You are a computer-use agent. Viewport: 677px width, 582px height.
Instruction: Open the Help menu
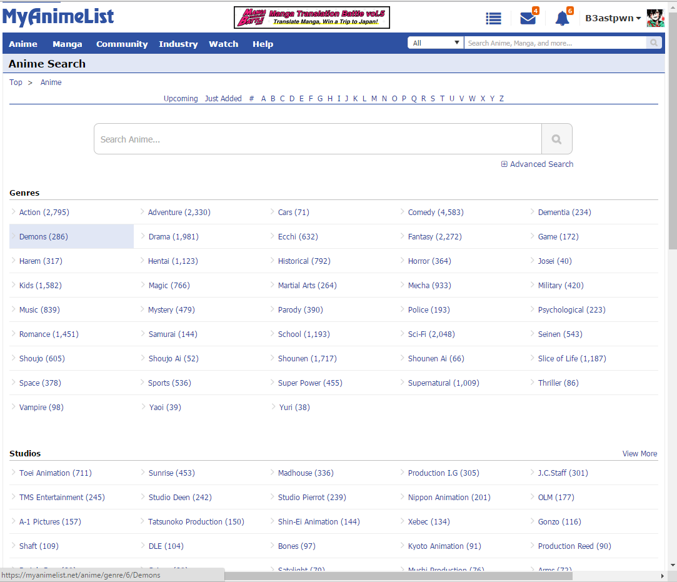263,44
